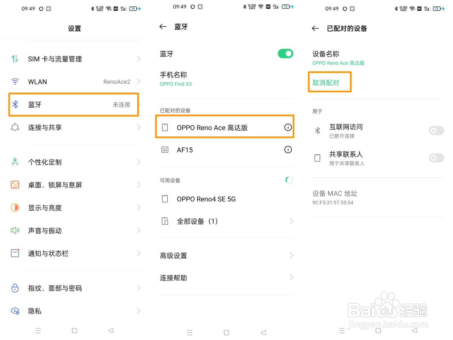The width and height of the screenshot is (453, 340).
Task: Tap the scanning spinner next to 可用设备
Action: [289, 180]
